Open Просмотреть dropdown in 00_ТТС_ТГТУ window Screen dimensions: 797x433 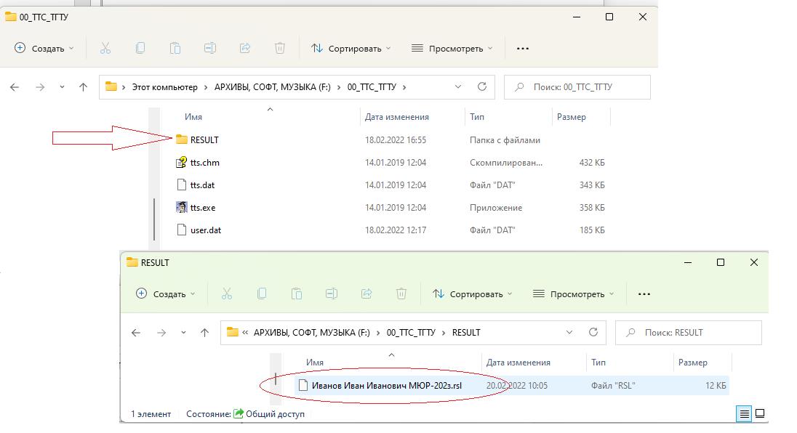pyautogui.click(x=452, y=48)
